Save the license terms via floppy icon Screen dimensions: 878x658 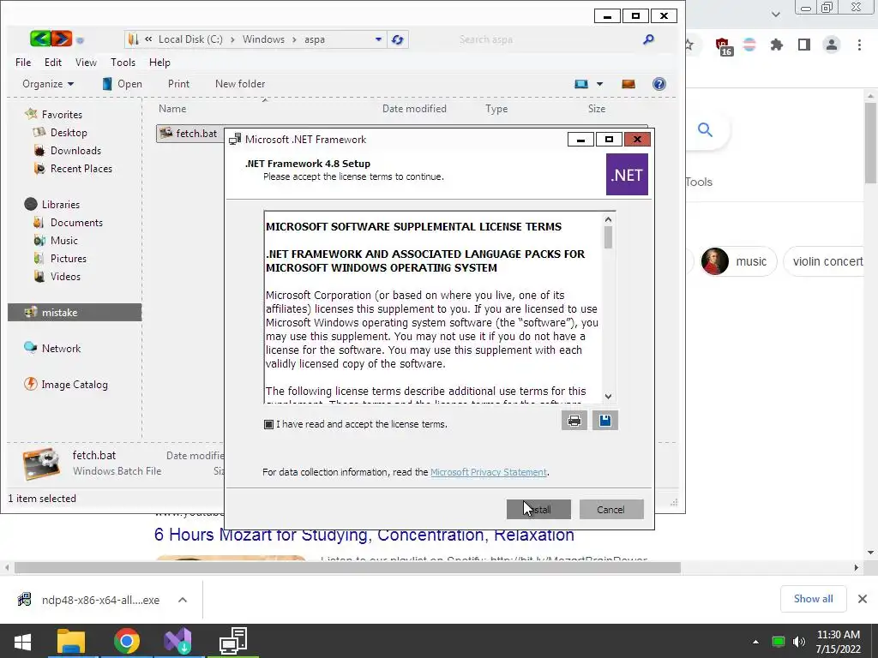pos(605,421)
